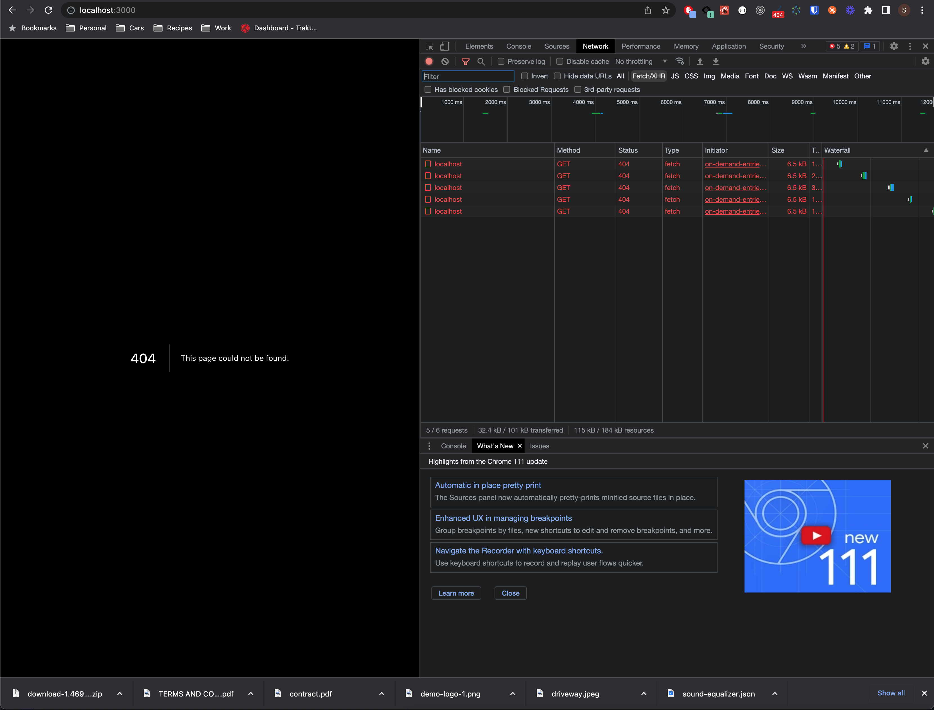Click the Learn more button
This screenshot has width=934, height=710.
point(456,593)
